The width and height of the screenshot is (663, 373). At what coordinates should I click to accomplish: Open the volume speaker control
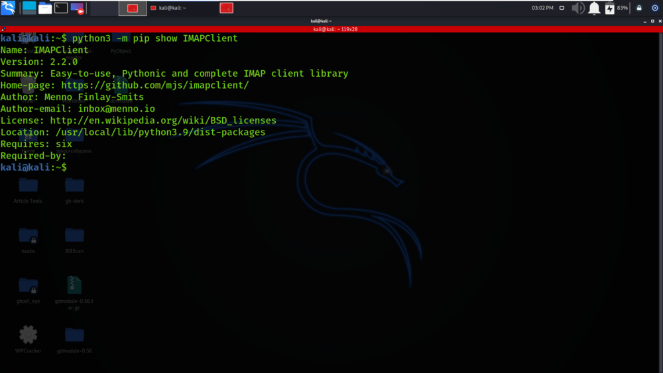(x=578, y=7)
